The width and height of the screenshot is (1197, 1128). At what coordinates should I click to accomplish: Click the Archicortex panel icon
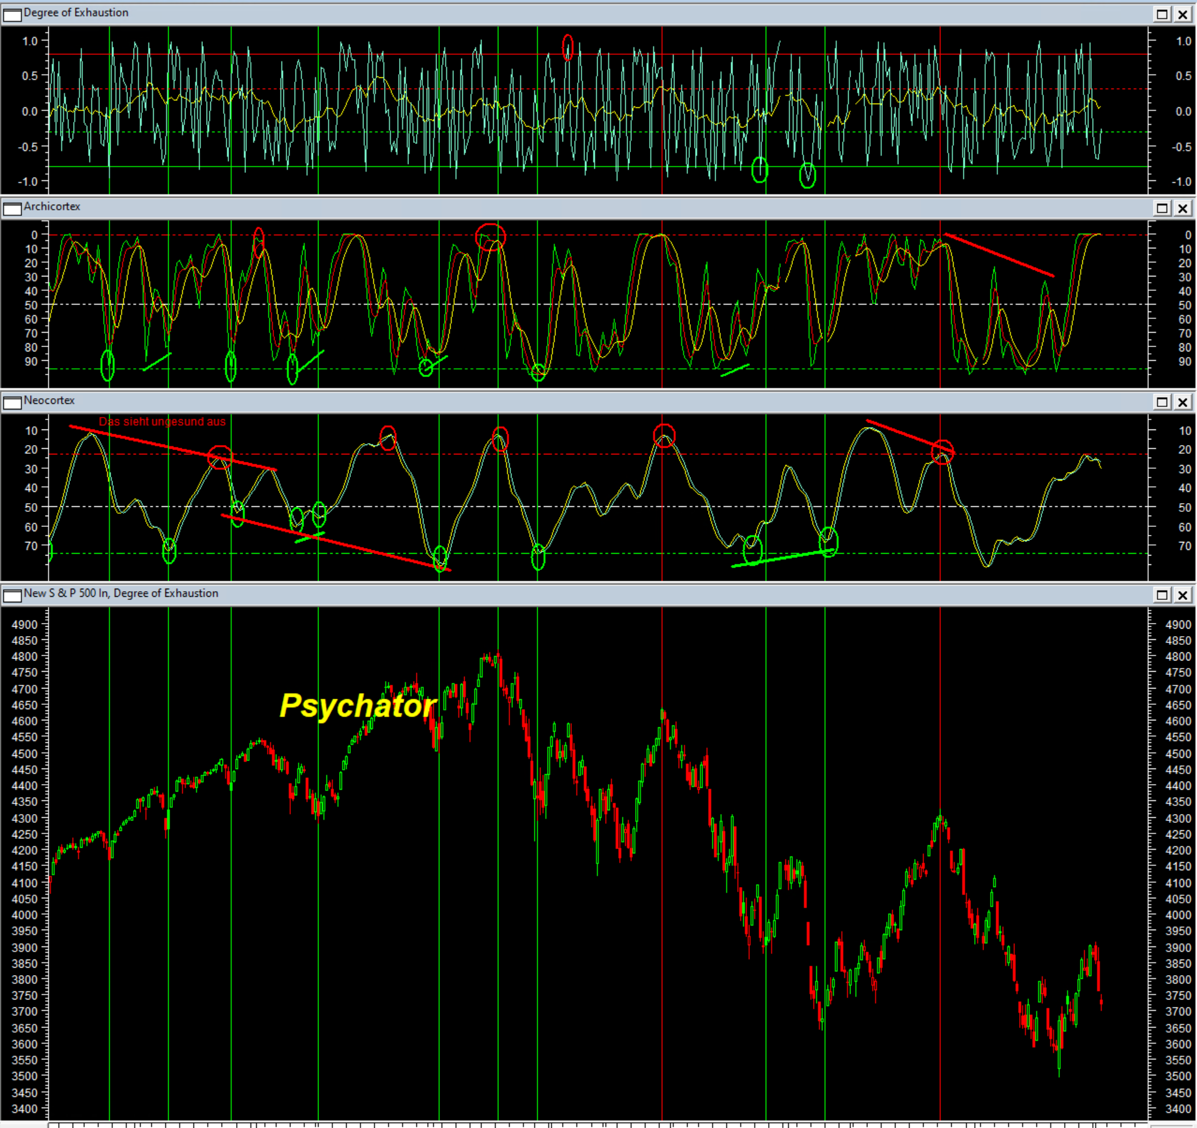click(12, 208)
